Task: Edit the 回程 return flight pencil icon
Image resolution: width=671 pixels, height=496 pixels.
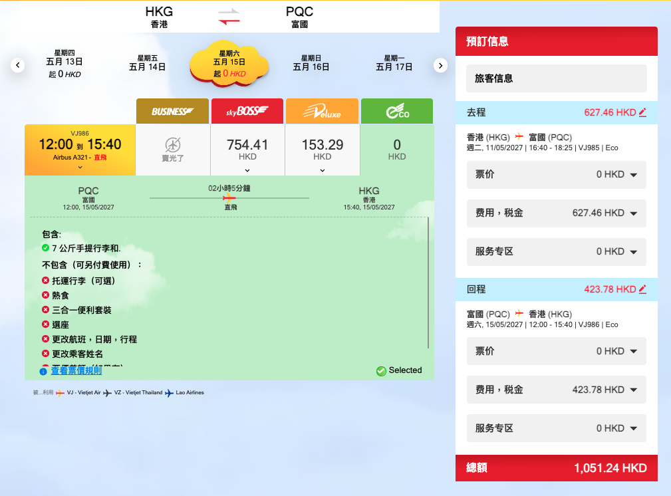Action: pyautogui.click(x=642, y=289)
